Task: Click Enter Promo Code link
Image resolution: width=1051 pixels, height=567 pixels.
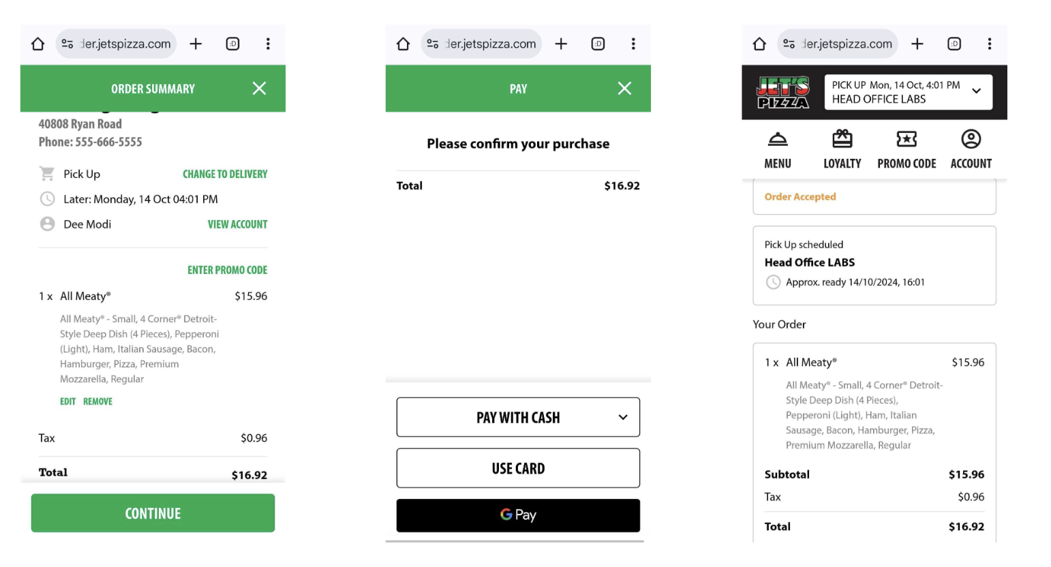Action: 227,271
